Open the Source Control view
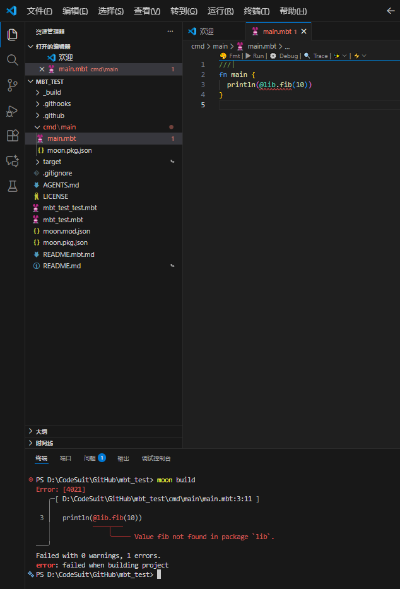The image size is (400, 589). pyautogui.click(x=12, y=85)
